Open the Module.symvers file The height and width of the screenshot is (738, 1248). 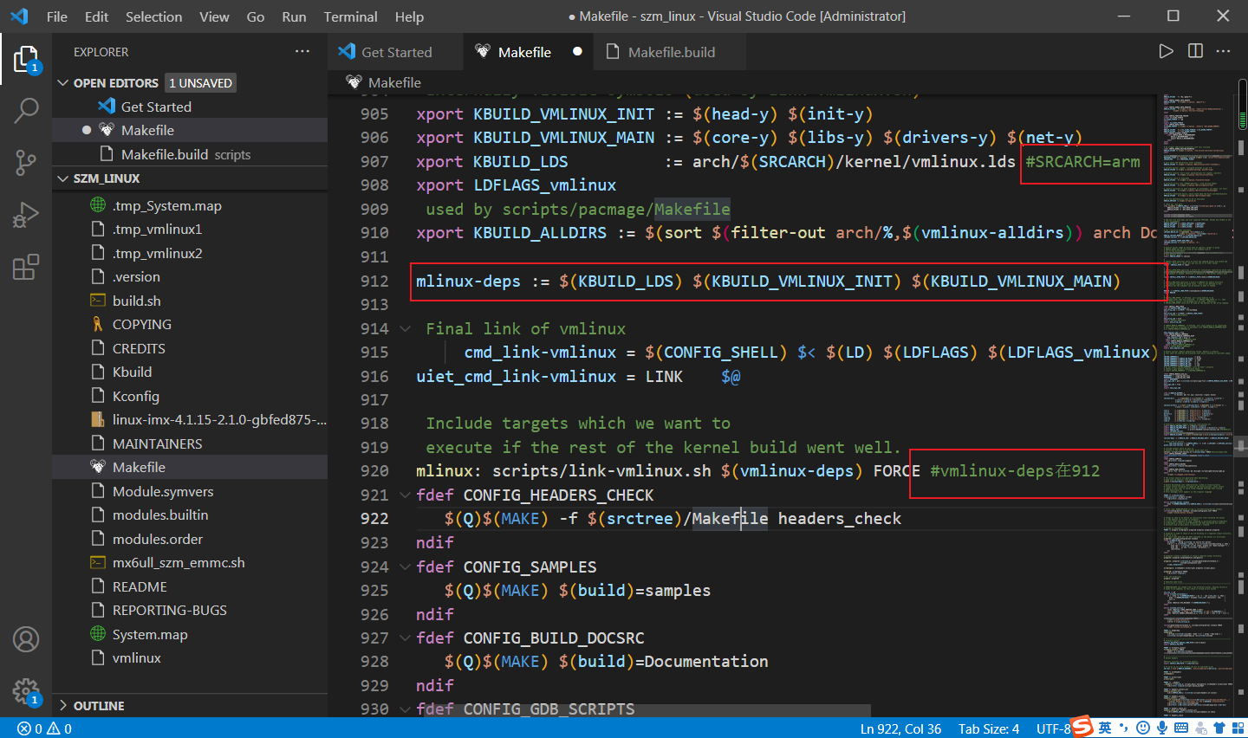tap(190, 491)
